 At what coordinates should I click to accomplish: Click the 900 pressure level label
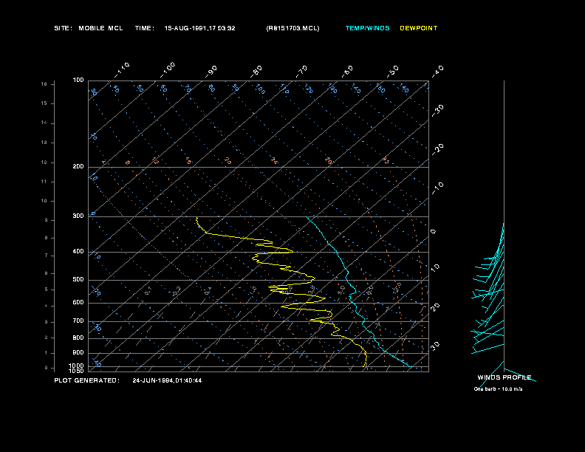tap(78, 352)
